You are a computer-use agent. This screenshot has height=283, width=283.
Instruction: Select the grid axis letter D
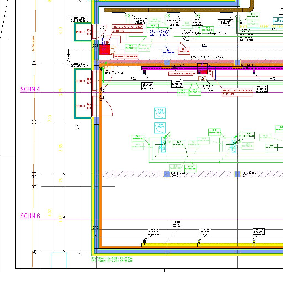click(x=34, y=63)
